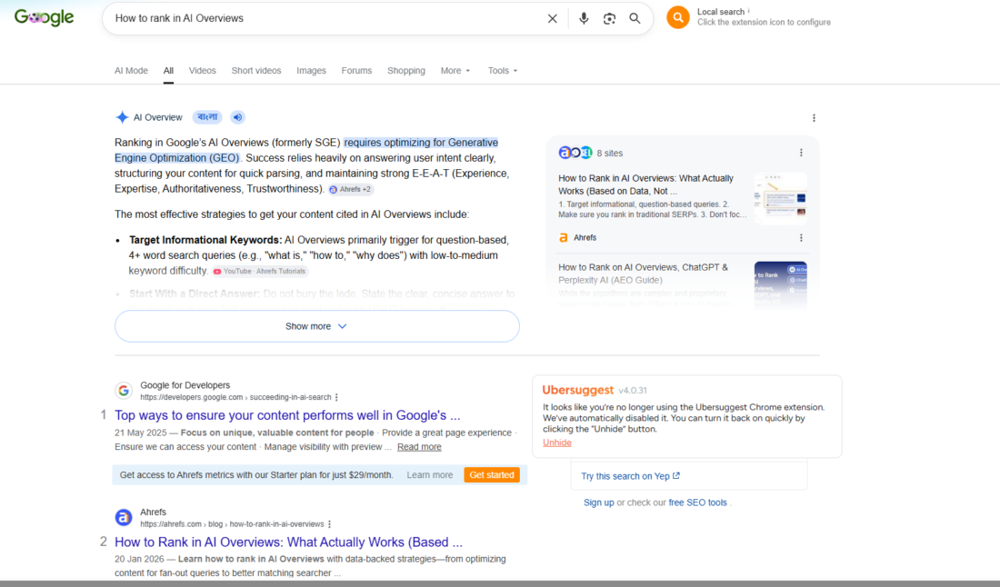The image size is (1000, 587).
Task: Start voice search with the microphone icon
Action: click(x=584, y=18)
